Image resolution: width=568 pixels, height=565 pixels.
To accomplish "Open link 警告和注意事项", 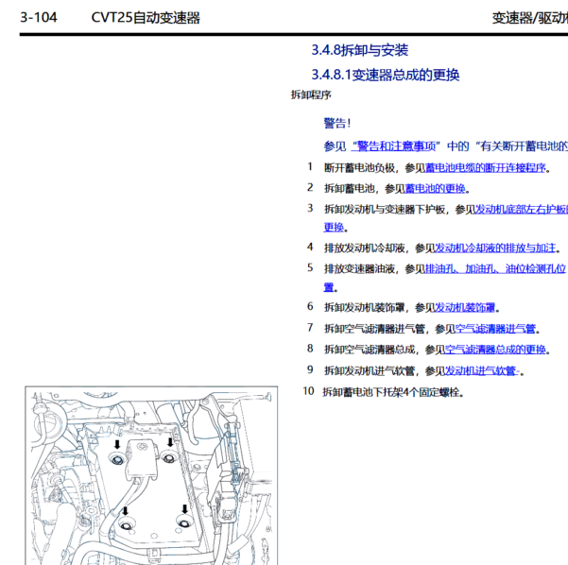I will (396, 146).
